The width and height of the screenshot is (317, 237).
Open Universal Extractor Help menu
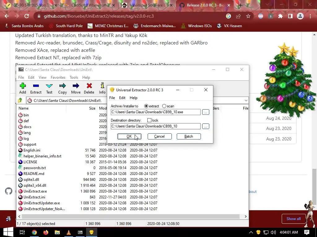(x=133, y=98)
